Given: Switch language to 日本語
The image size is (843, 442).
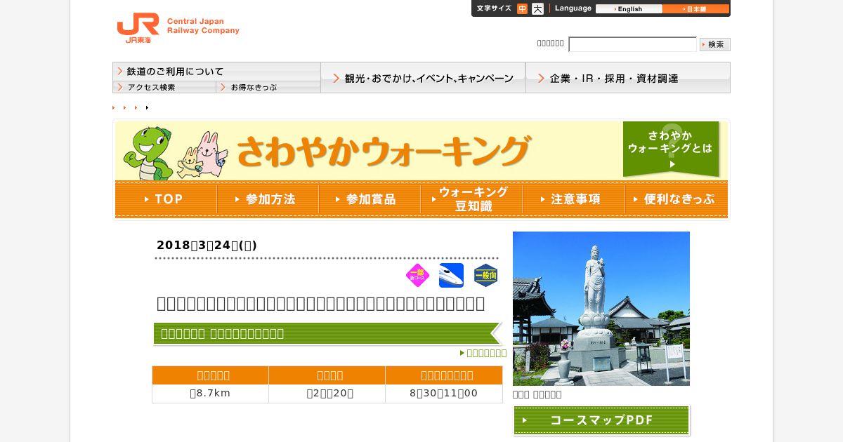Looking at the screenshot, I should pyautogui.click(x=695, y=9).
